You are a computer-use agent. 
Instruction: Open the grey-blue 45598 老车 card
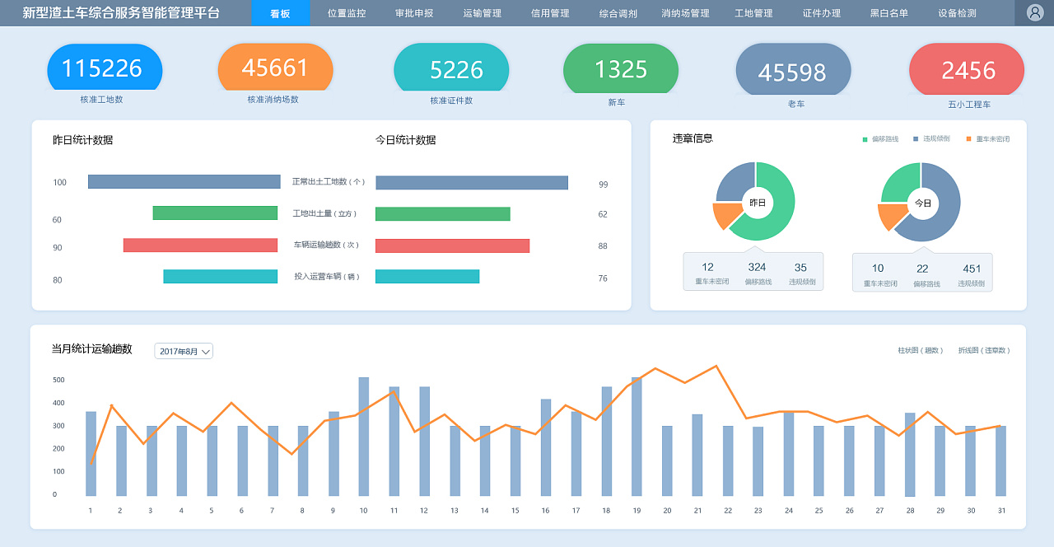coord(793,70)
